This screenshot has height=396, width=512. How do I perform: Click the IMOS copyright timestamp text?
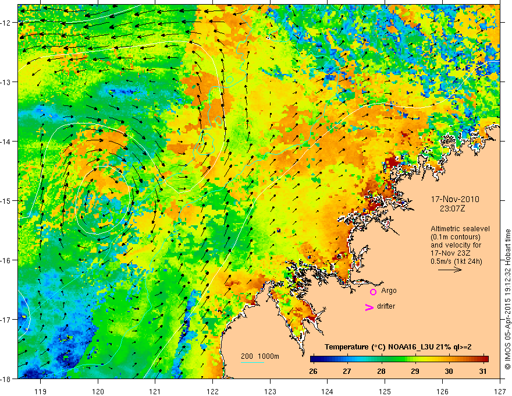tap(507, 299)
